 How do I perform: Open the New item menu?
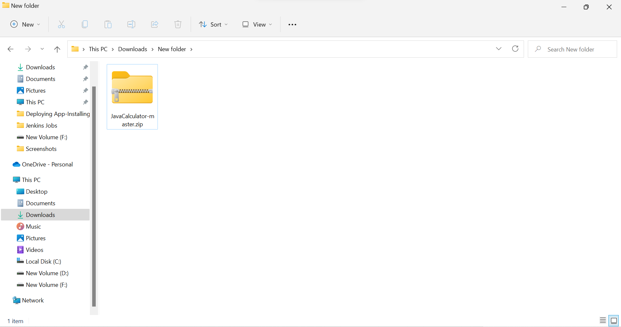click(25, 25)
